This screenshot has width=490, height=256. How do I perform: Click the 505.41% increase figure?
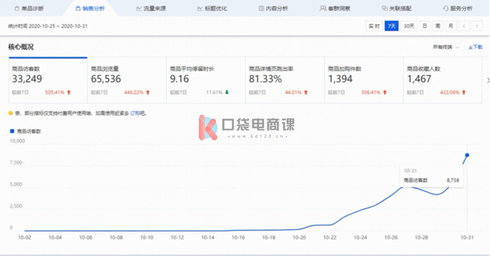[x=55, y=92]
